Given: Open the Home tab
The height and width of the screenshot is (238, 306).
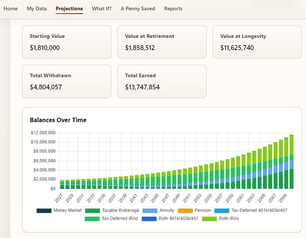Looking at the screenshot, I should (11, 8).
